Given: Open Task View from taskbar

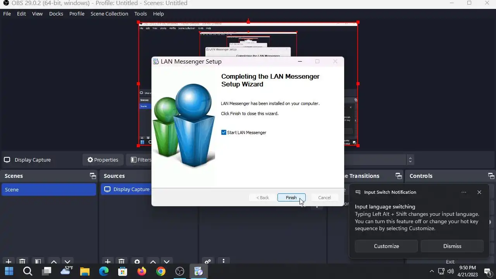Looking at the screenshot, I should [47, 271].
